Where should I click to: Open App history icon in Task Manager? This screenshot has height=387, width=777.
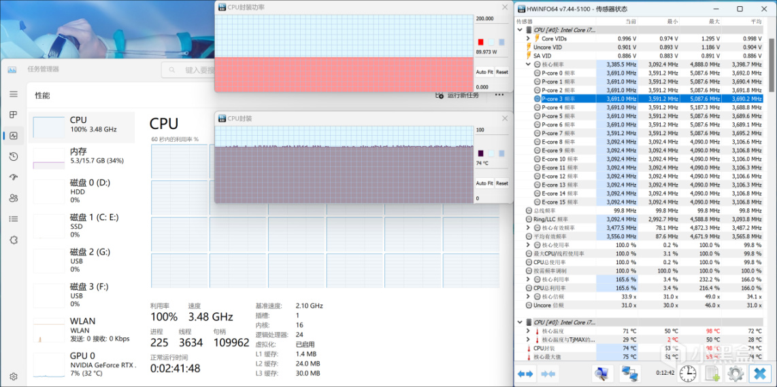pos(14,157)
